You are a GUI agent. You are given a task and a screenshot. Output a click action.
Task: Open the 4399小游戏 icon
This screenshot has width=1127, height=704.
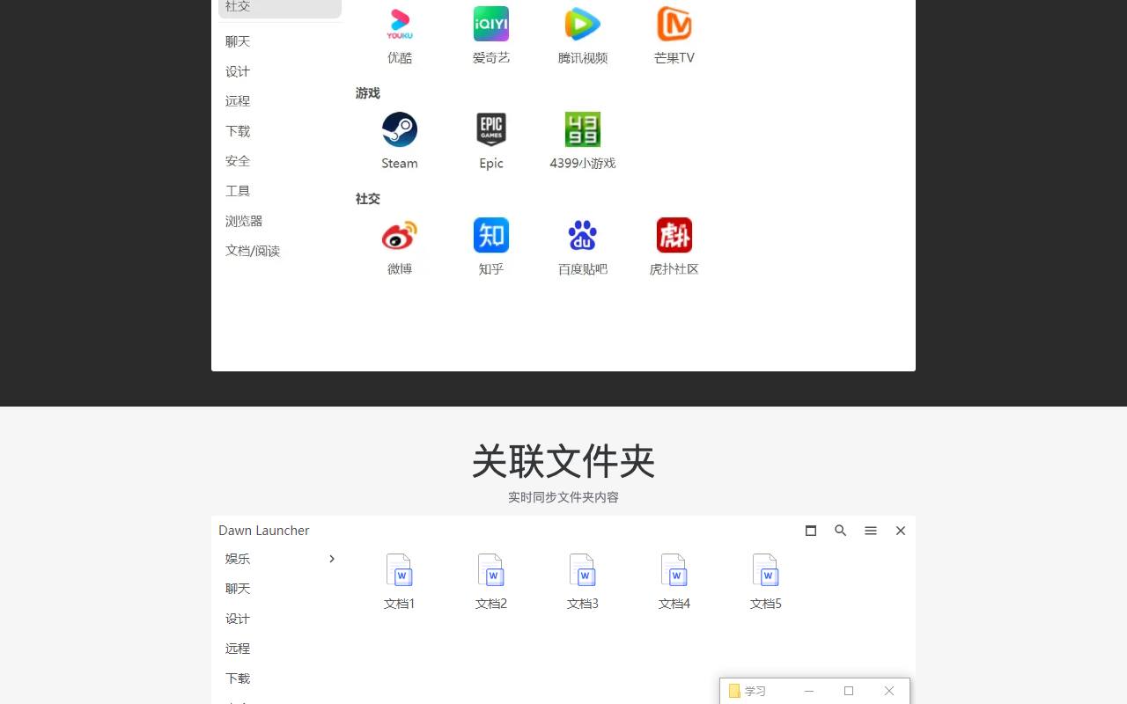[583, 130]
